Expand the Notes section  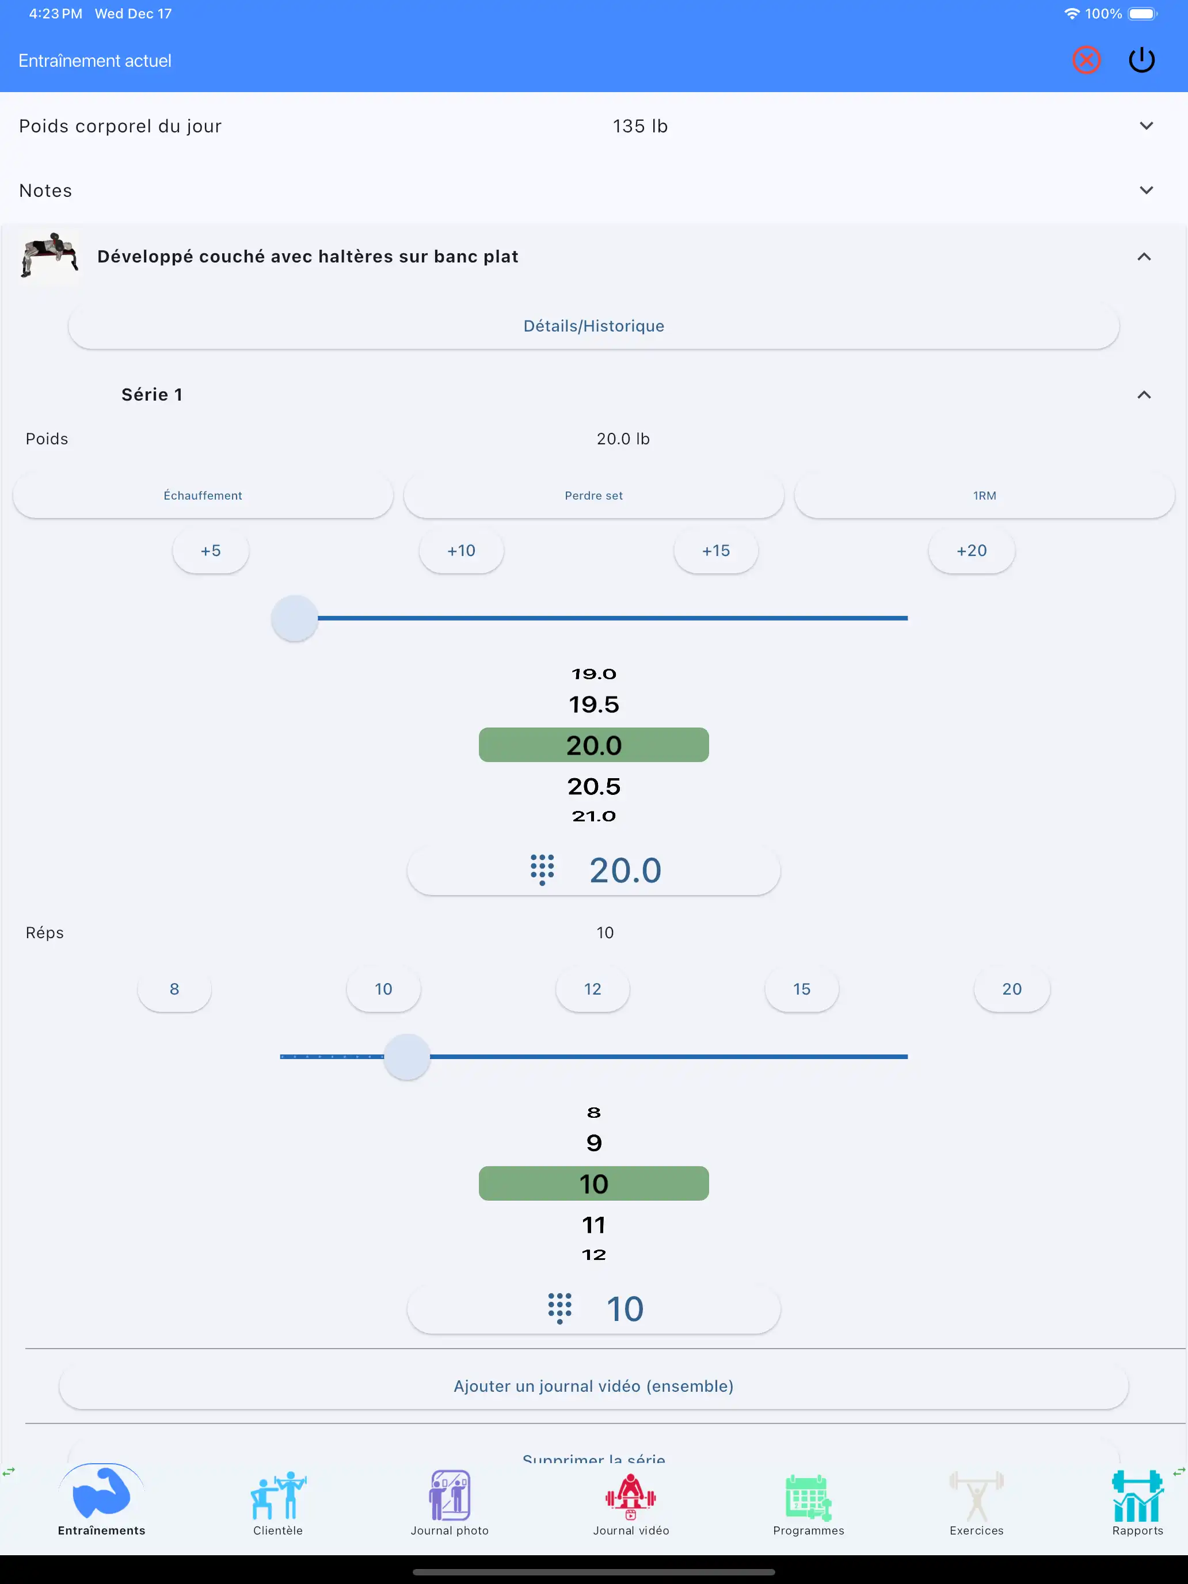(x=1147, y=190)
